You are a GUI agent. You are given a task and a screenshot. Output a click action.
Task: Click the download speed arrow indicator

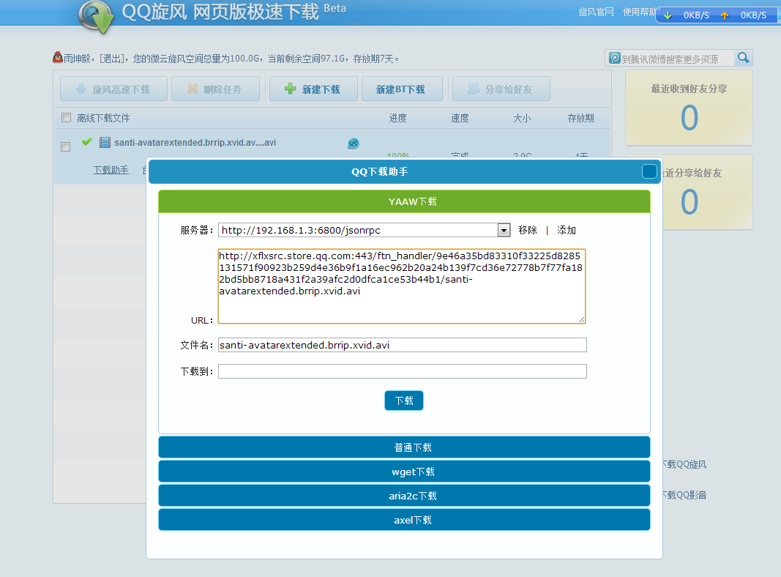pos(668,15)
